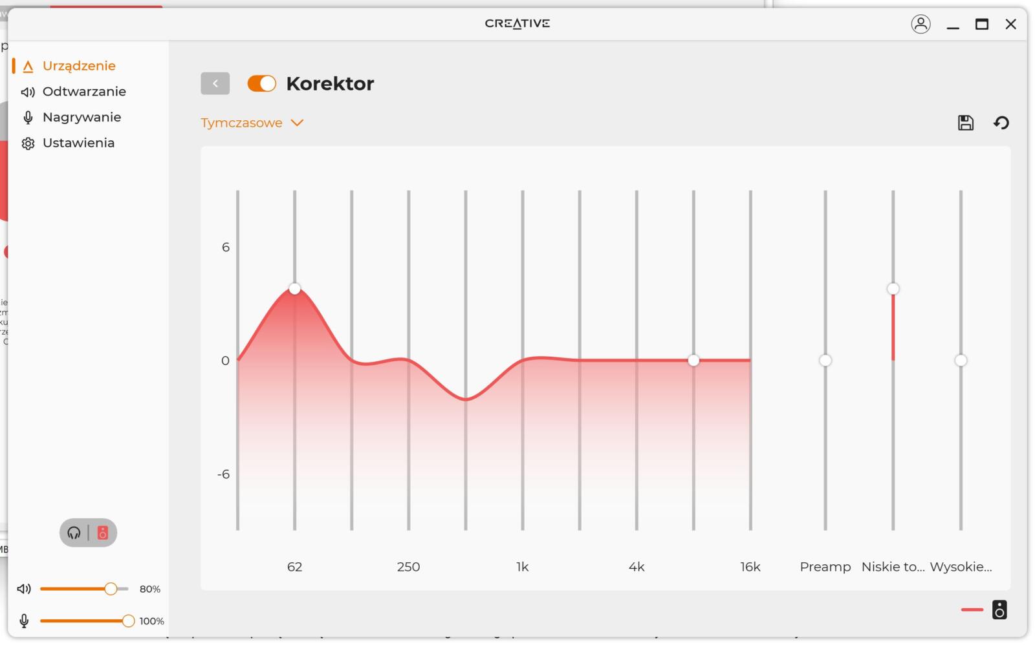Click black speaker icon at bottom right

pyautogui.click(x=999, y=609)
